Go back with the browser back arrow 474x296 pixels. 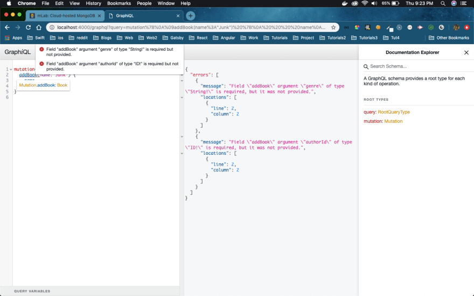pyautogui.click(x=7, y=27)
